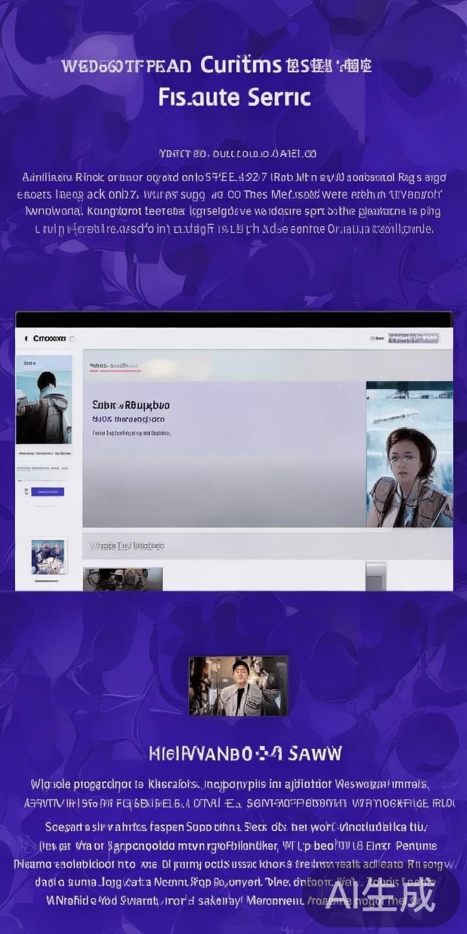The height and width of the screenshot is (934, 467).
Task: Open the centered photo of man in gray jacket
Action: [x=238, y=686]
